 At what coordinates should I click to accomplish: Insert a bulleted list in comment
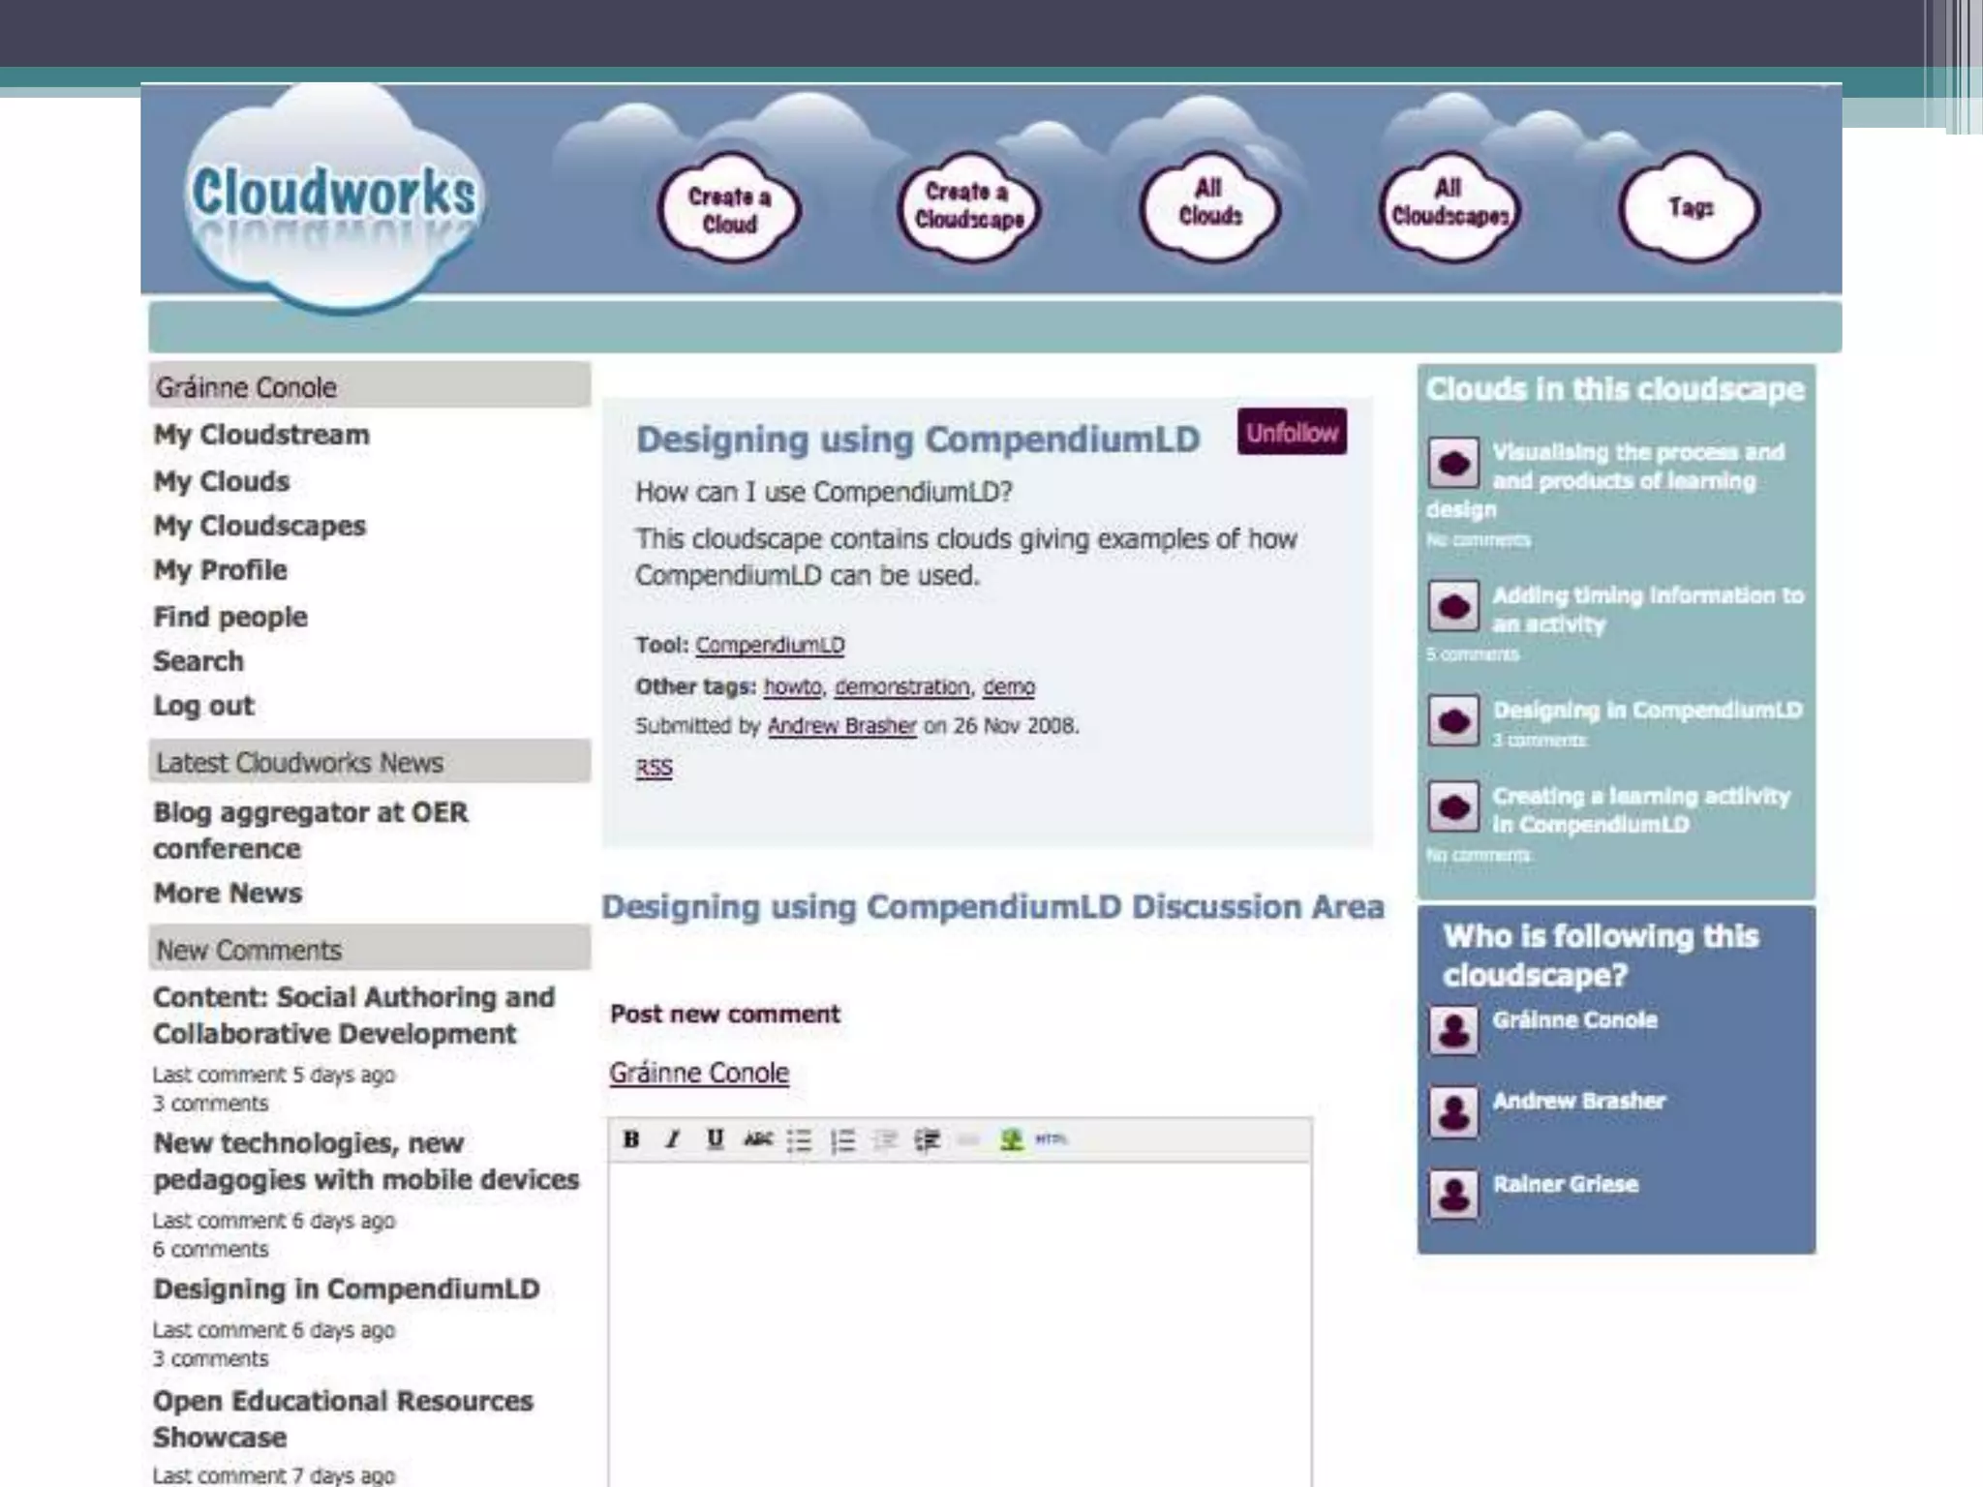point(799,1140)
